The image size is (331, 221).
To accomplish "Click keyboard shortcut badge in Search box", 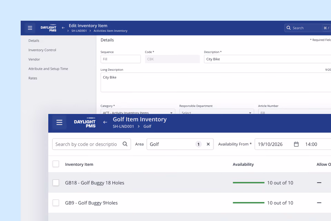I will click(327, 28).
